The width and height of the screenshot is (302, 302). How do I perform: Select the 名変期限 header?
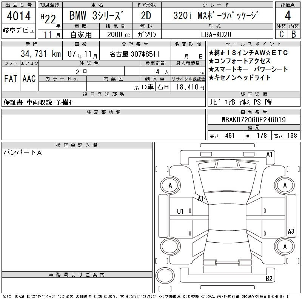(x=188, y=44)
